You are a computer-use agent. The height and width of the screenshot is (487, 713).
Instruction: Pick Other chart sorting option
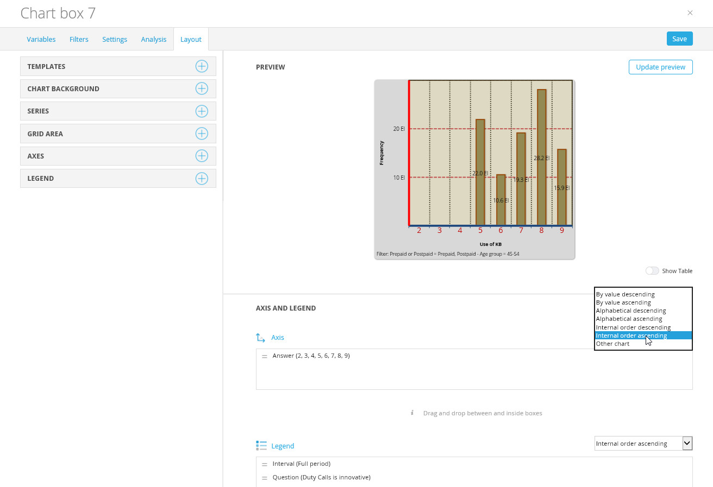612,344
